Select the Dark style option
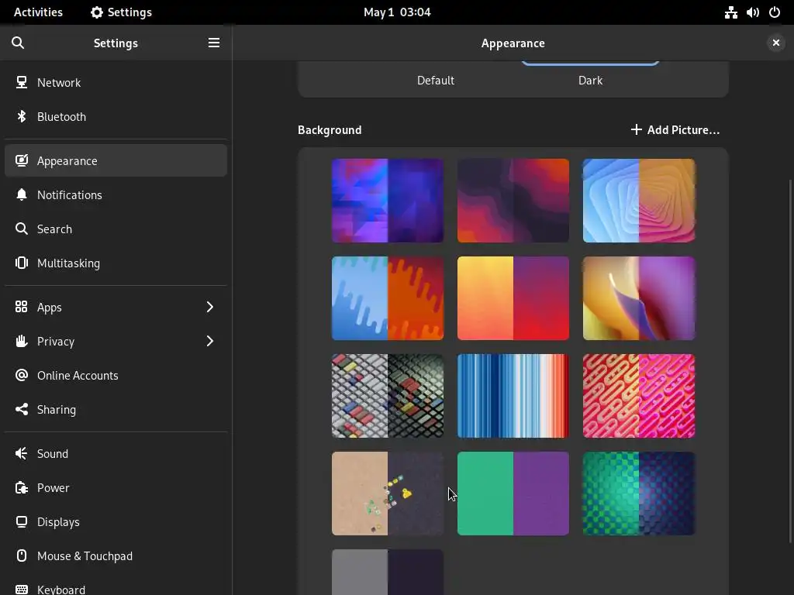 tap(590, 81)
